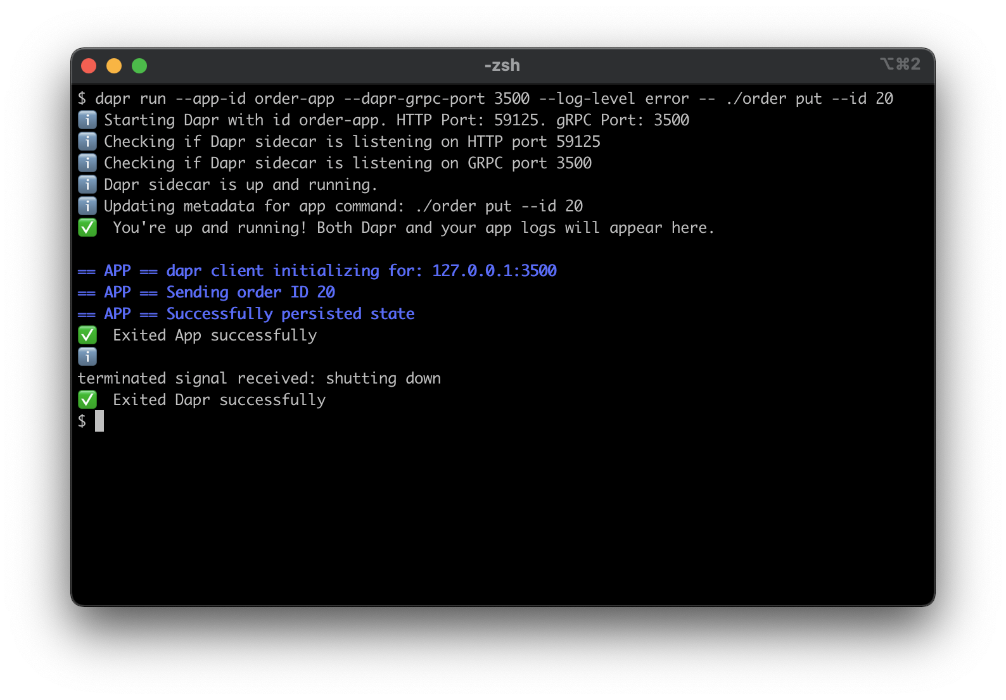The height and width of the screenshot is (700, 1006).
Task: Click text 'Dapr sidecar is up and running.'
Action: coord(241,185)
